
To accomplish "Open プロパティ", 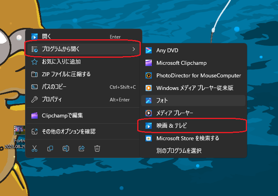I will pyautogui.click(x=84, y=99).
